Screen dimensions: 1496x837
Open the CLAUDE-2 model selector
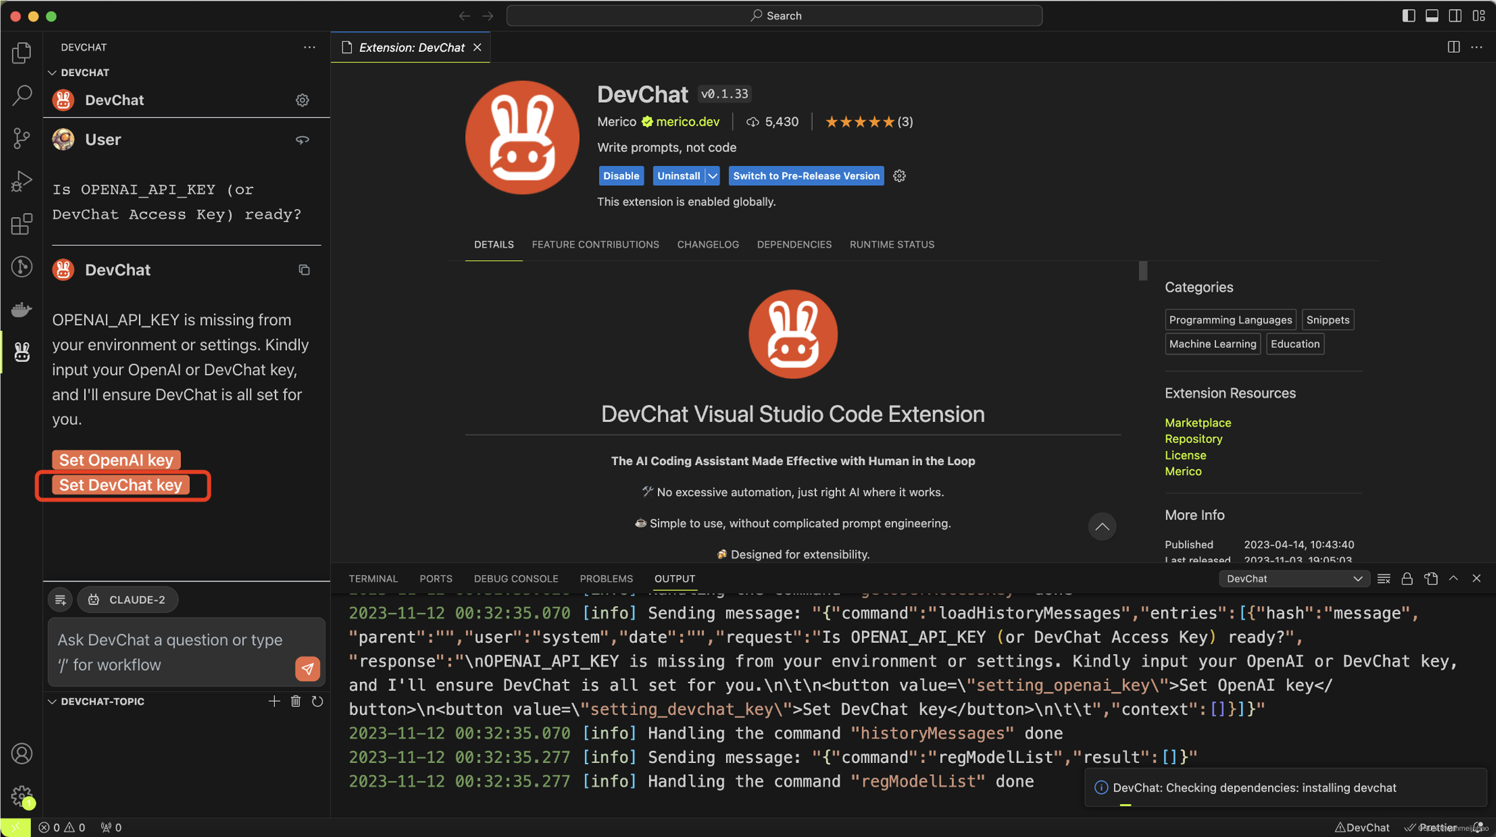(128, 600)
